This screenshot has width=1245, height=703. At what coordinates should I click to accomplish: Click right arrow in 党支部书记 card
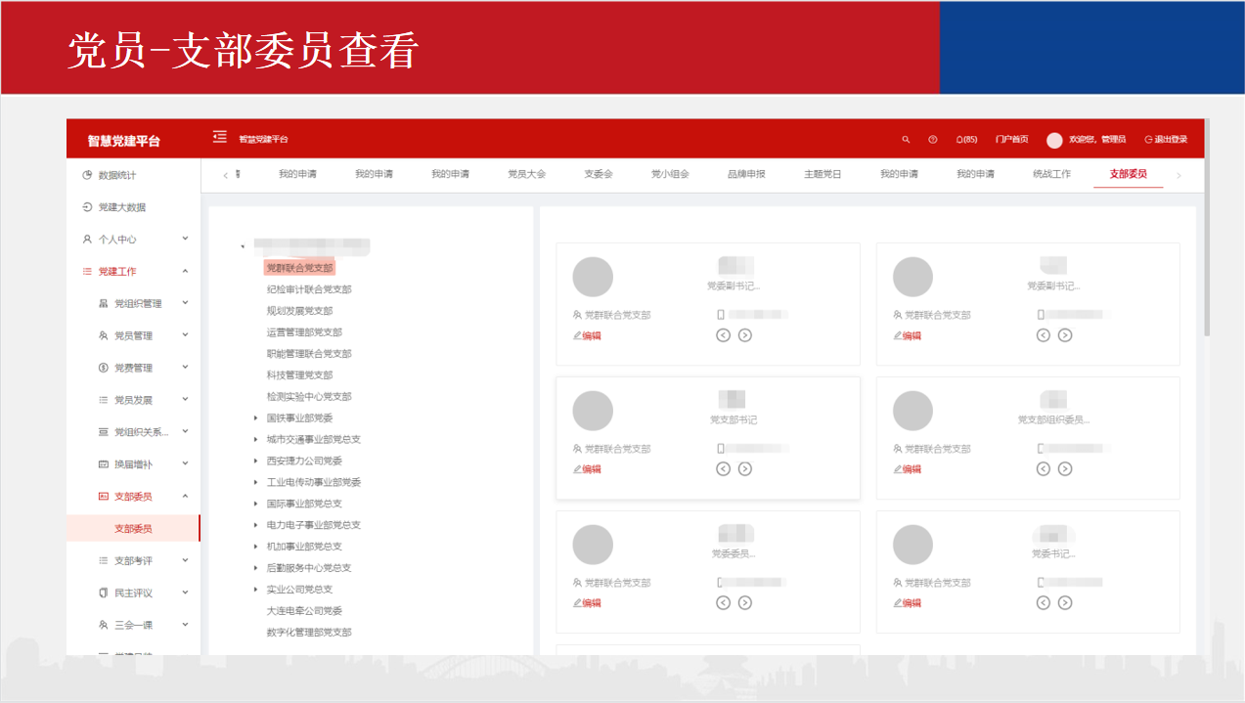tap(745, 469)
